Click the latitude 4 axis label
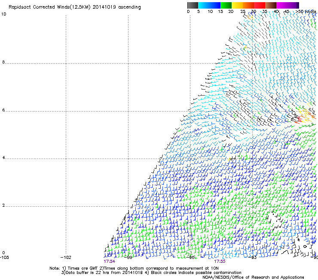Viewport: 318px width, 280px height. [3, 158]
